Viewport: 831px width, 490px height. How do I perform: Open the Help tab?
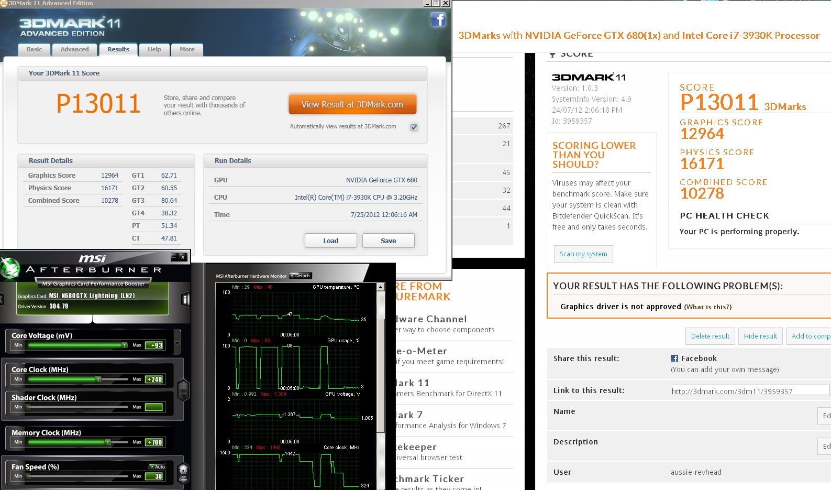pyautogui.click(x=154, y=49)
